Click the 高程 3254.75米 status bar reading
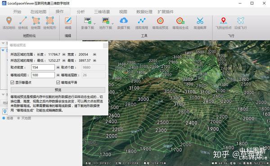 coord(155,163)
